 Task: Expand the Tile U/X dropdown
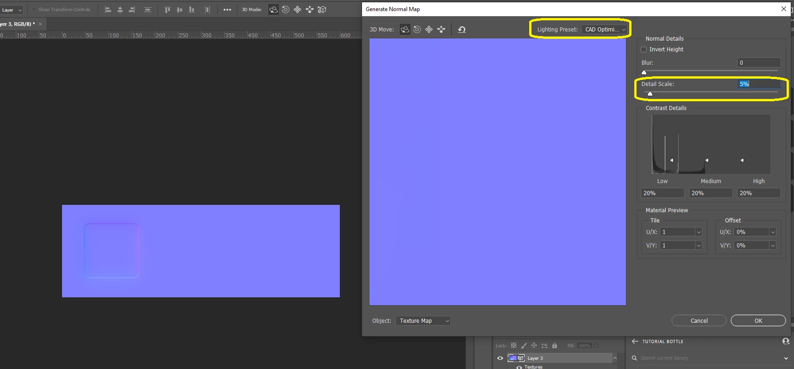pyautogui.click(x=699, y=232)
